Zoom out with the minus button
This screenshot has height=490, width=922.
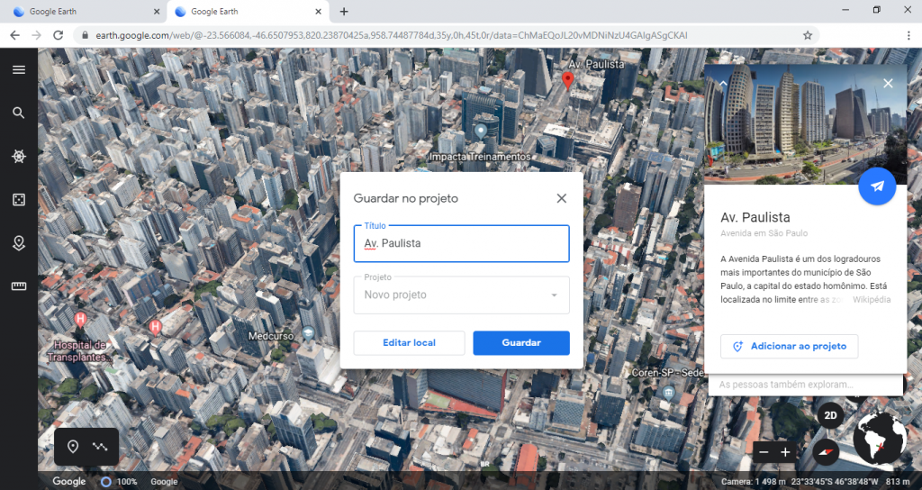tap(764, 452)
